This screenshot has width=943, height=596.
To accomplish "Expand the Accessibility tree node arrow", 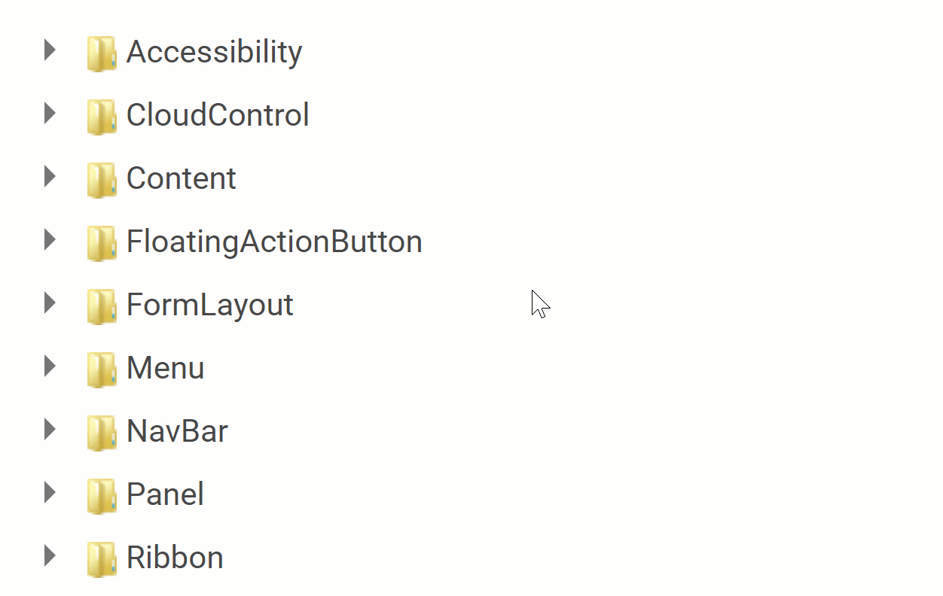I will coord(50,50).
